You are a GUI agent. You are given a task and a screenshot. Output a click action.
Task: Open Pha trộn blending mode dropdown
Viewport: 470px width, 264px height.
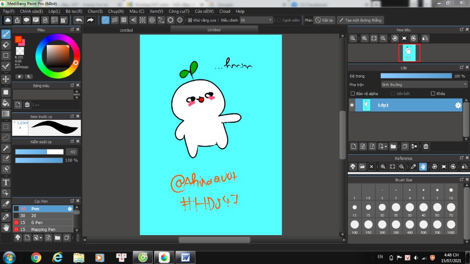(424, 84)
